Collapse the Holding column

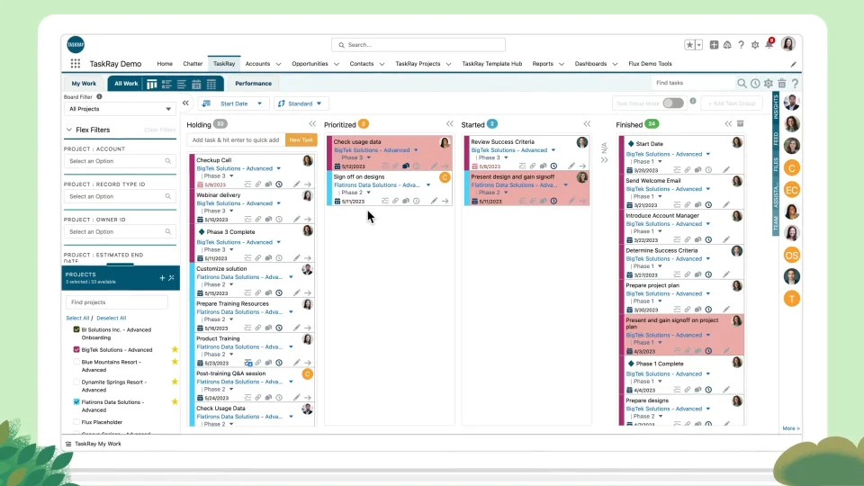pyautogui.click(x=312, y=124)
